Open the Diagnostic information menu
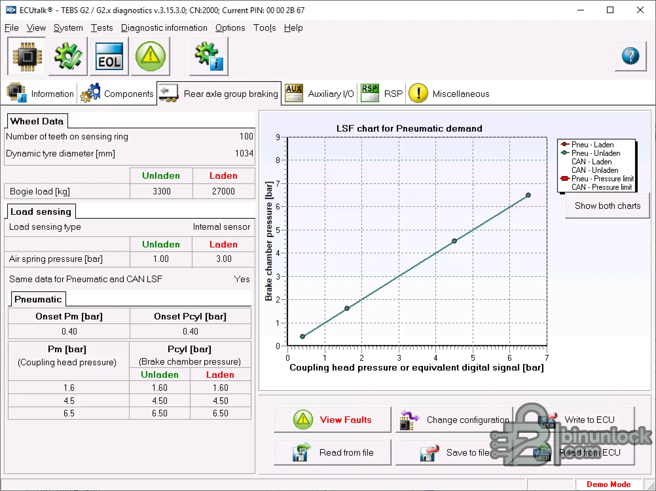 pyautogui.click(x=164, y=28)
